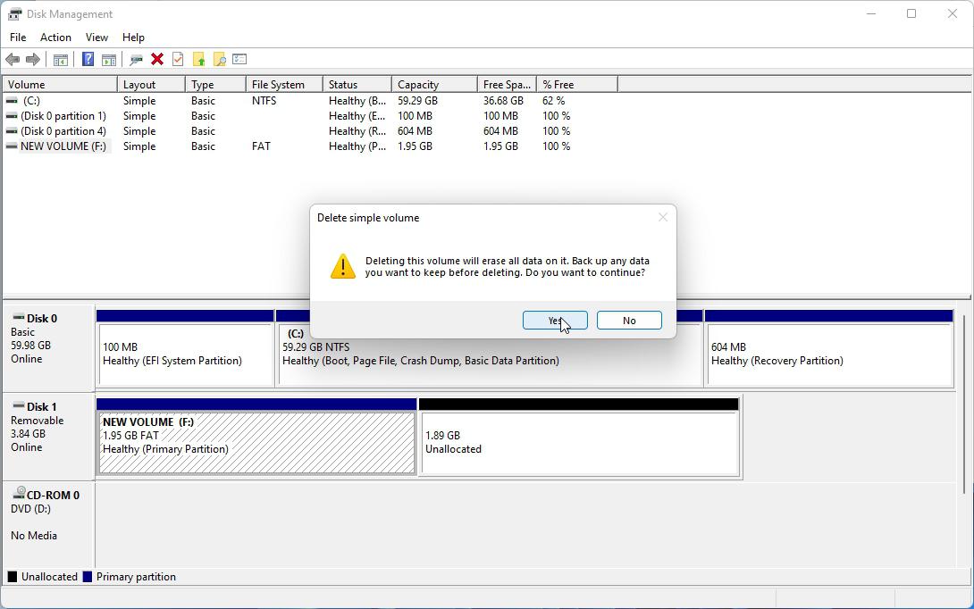974x609 pixels.
Task: Click the Back arrow toolbar icon
Action: pos(13,60)
